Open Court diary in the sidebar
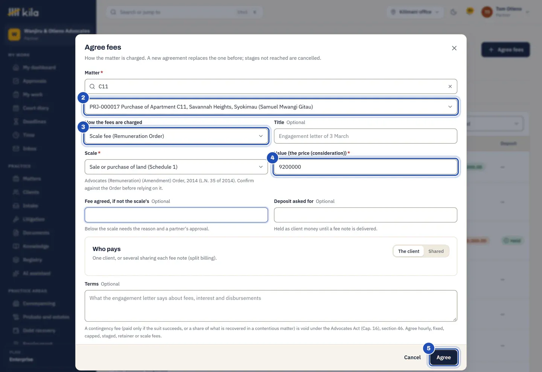The height and width of the screenshot is (372, 542). click(x=36, y=108)
